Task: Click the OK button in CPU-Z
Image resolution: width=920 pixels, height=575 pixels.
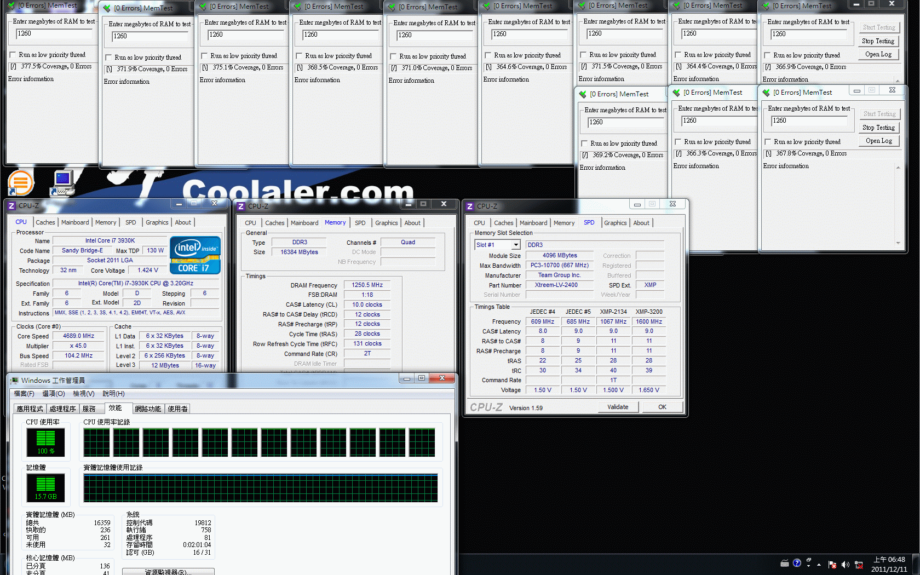Action: (x=662, y=407)
